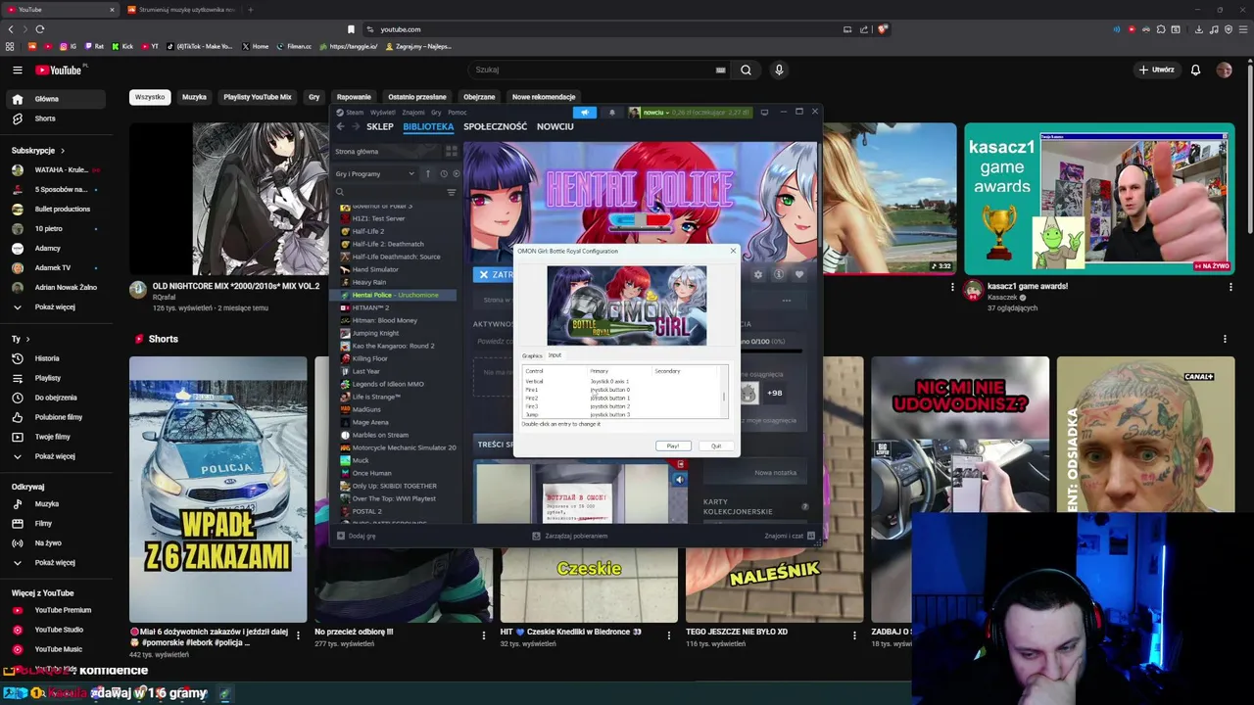Screen dimensions: 1254x705
Task: Open the Steam BIBLIOTEKA tab
Action: [x=428, y=126]
